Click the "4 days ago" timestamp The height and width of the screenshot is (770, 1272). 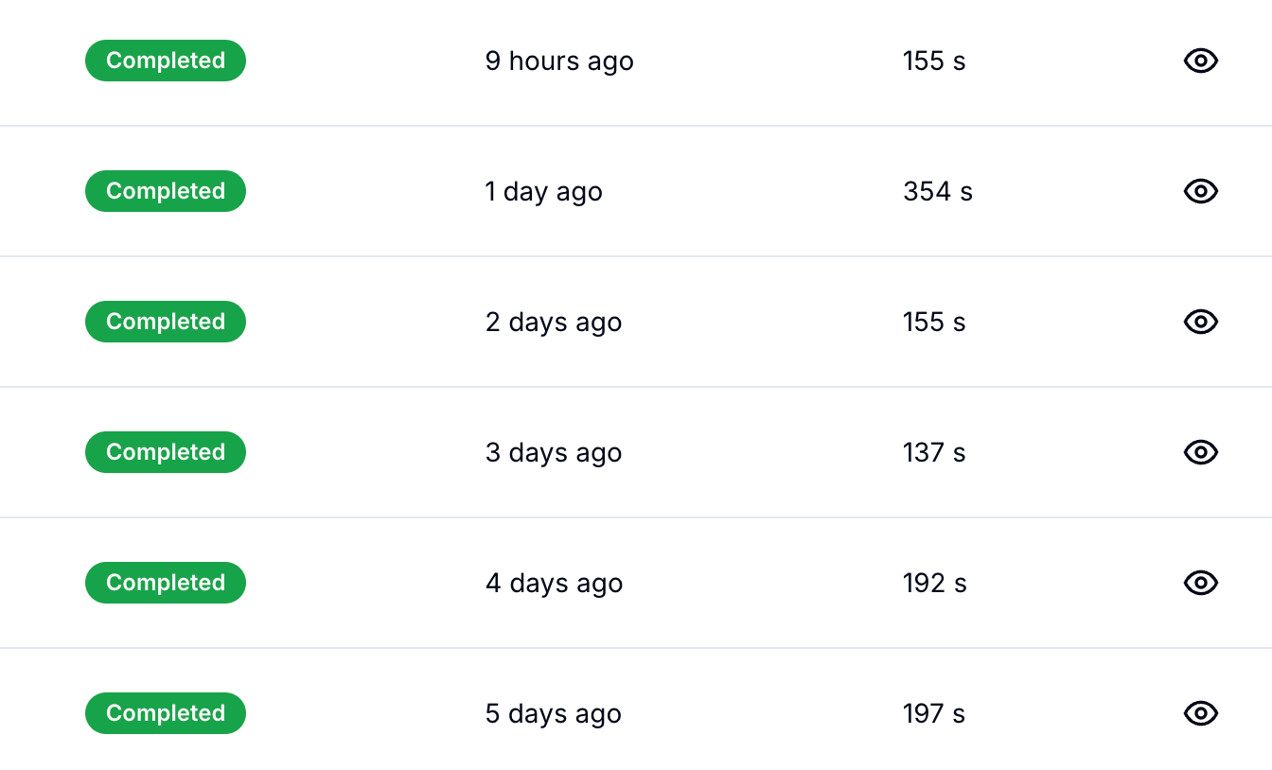(554, 584)
